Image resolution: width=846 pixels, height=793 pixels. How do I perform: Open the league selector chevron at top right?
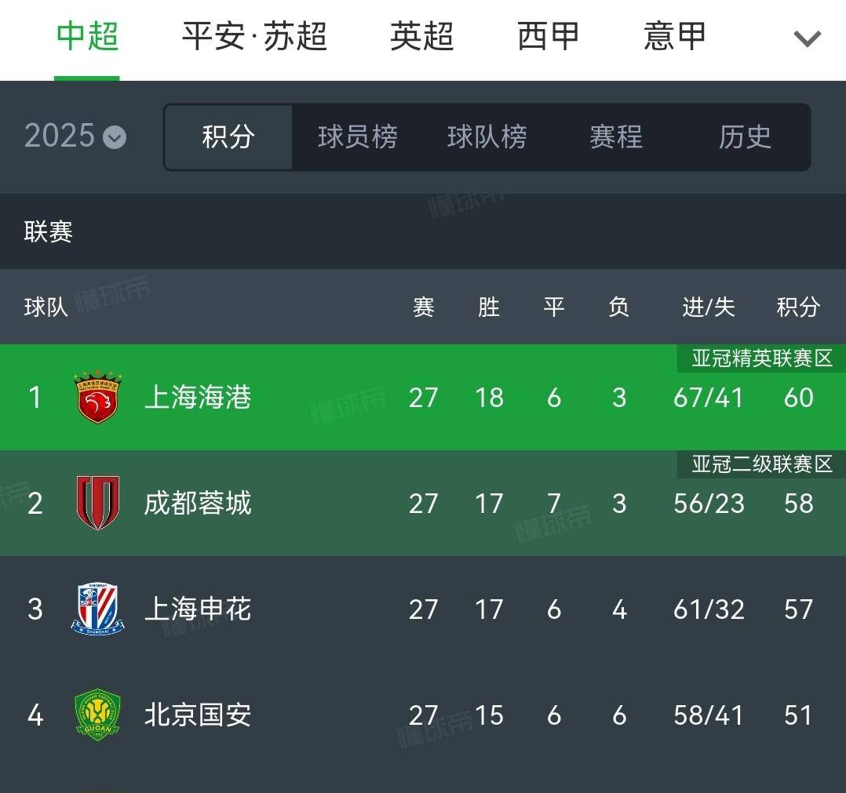coord(808,38)
